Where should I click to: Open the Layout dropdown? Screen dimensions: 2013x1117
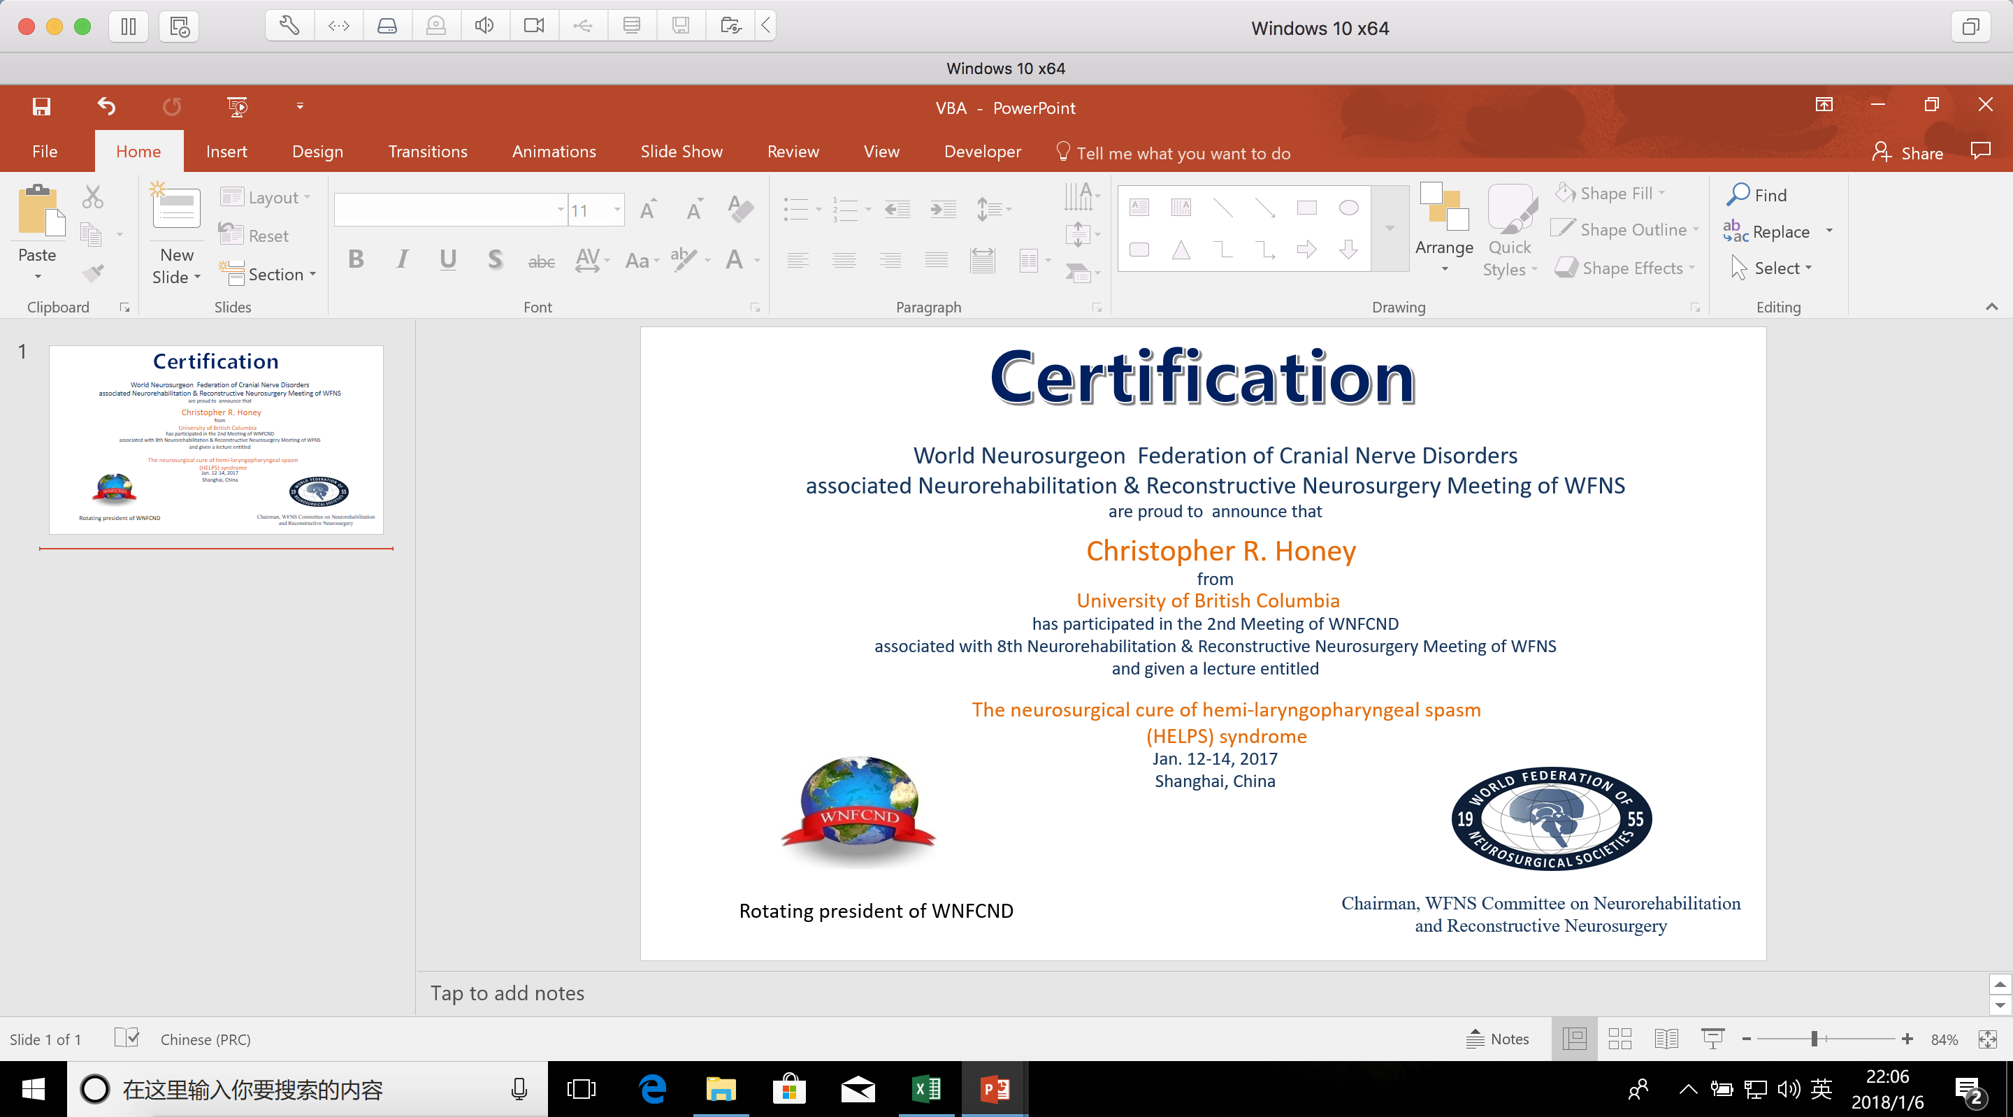[x=265, y=197]
